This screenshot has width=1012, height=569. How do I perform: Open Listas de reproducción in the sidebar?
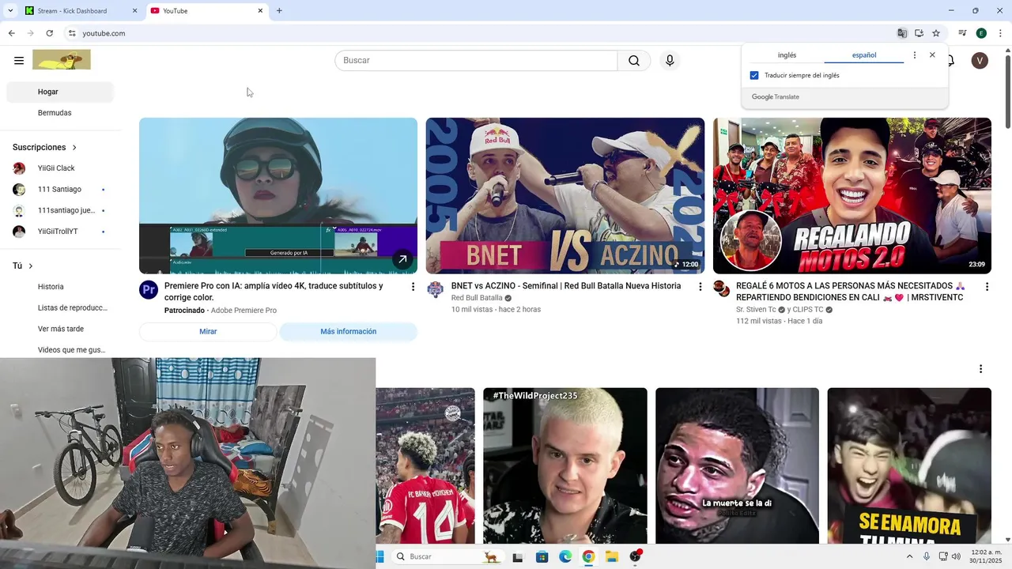60,307
